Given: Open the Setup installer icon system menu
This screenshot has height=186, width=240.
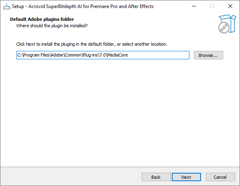Looking at the screenshot, I should pyautogui.click(x=7, y=6).
